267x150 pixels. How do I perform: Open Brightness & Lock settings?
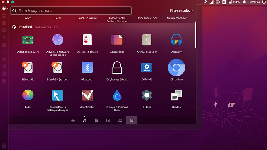click(x=117, y=67)
